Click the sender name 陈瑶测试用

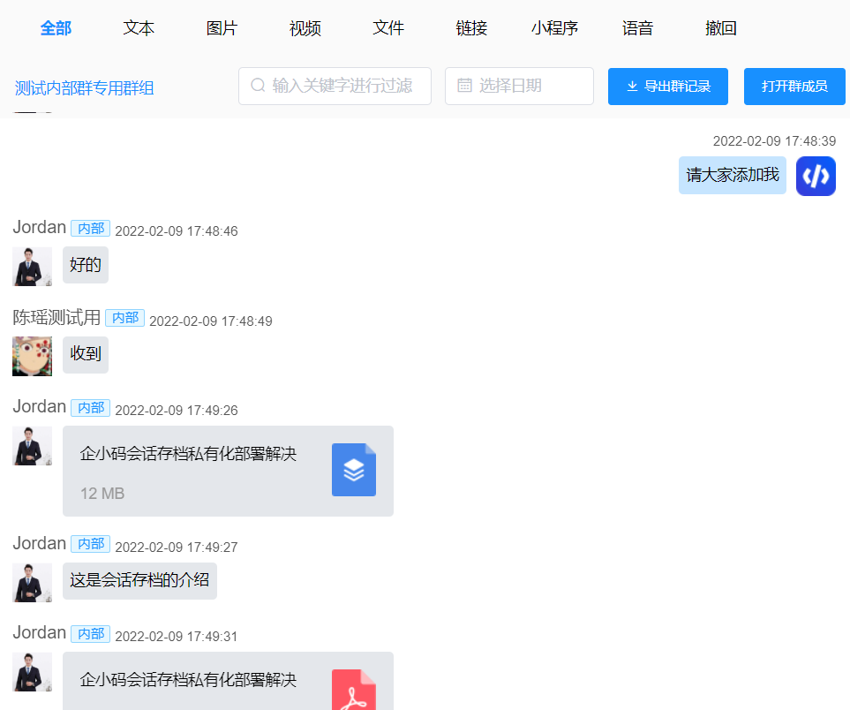(56, 317)
